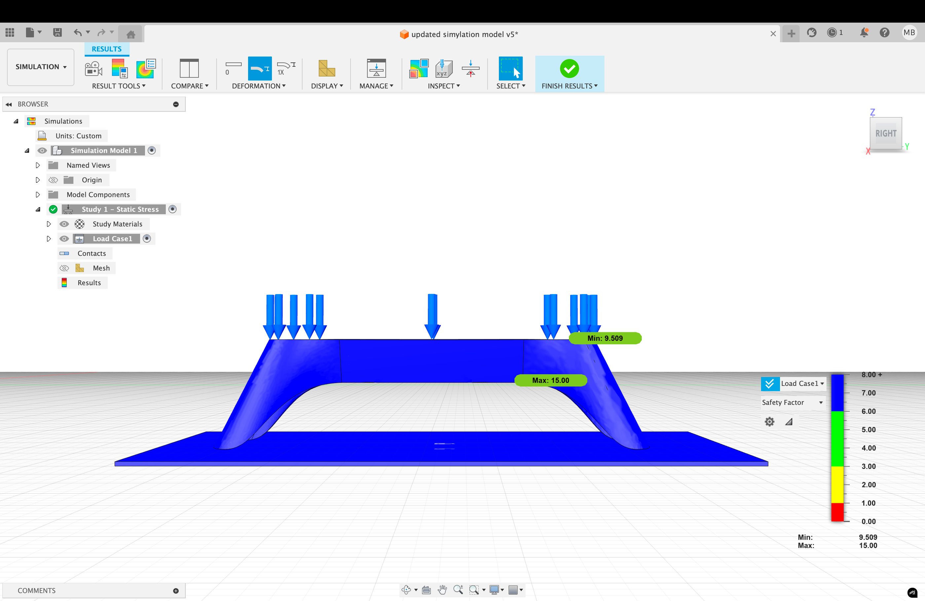
Task: Select the RESULTS ribbon tab
Action: pyautogui.click(x=106, y=49)
